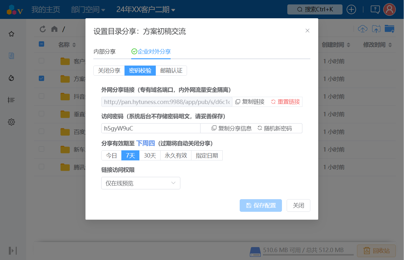This screenshot has height=260, width=404.
Task: Open the 部门空间 dropdown menu
Action: tap(88, 10)
